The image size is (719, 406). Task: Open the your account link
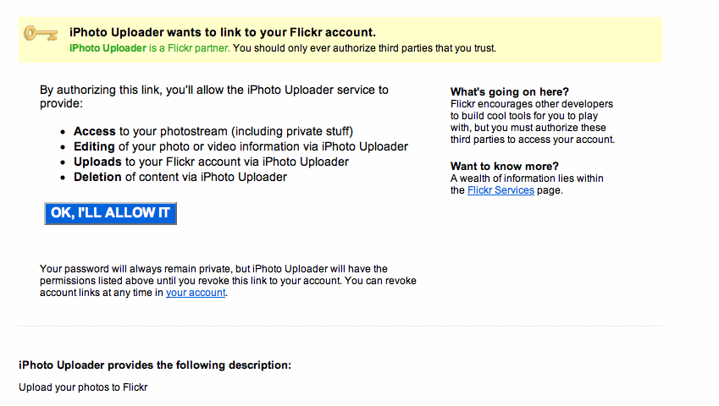[x=196, y=293]
